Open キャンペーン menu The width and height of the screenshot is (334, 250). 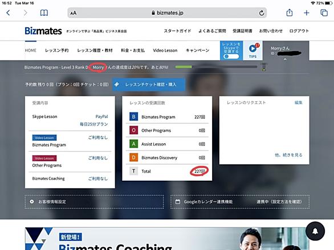click(197, 51)
